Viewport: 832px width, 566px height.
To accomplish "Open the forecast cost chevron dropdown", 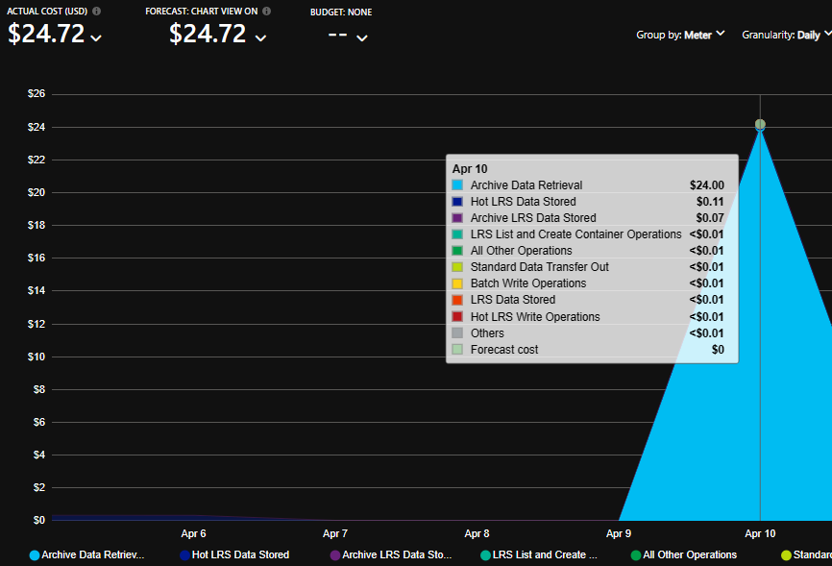I will tap(260, 37).
